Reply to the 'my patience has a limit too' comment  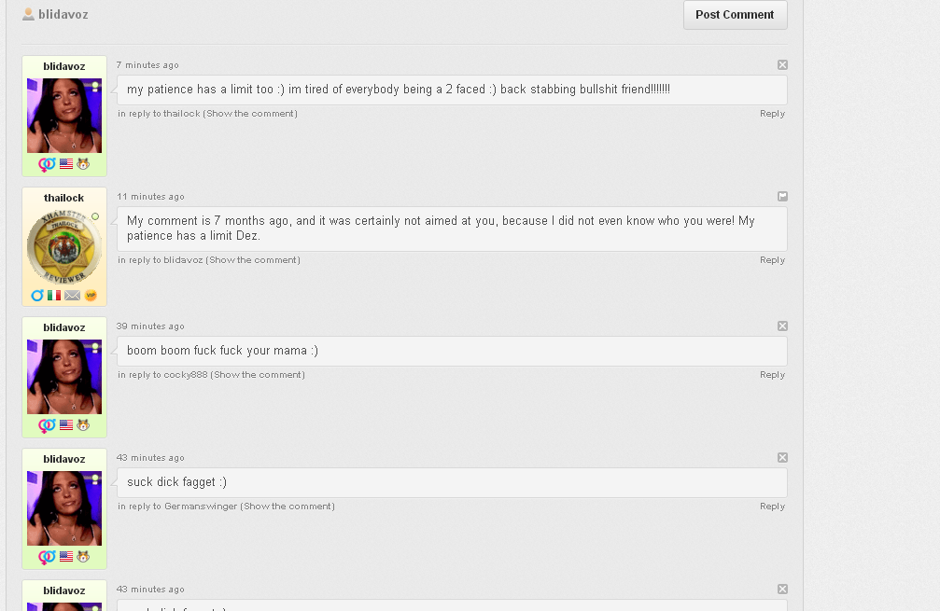click(x=772, y=114)
